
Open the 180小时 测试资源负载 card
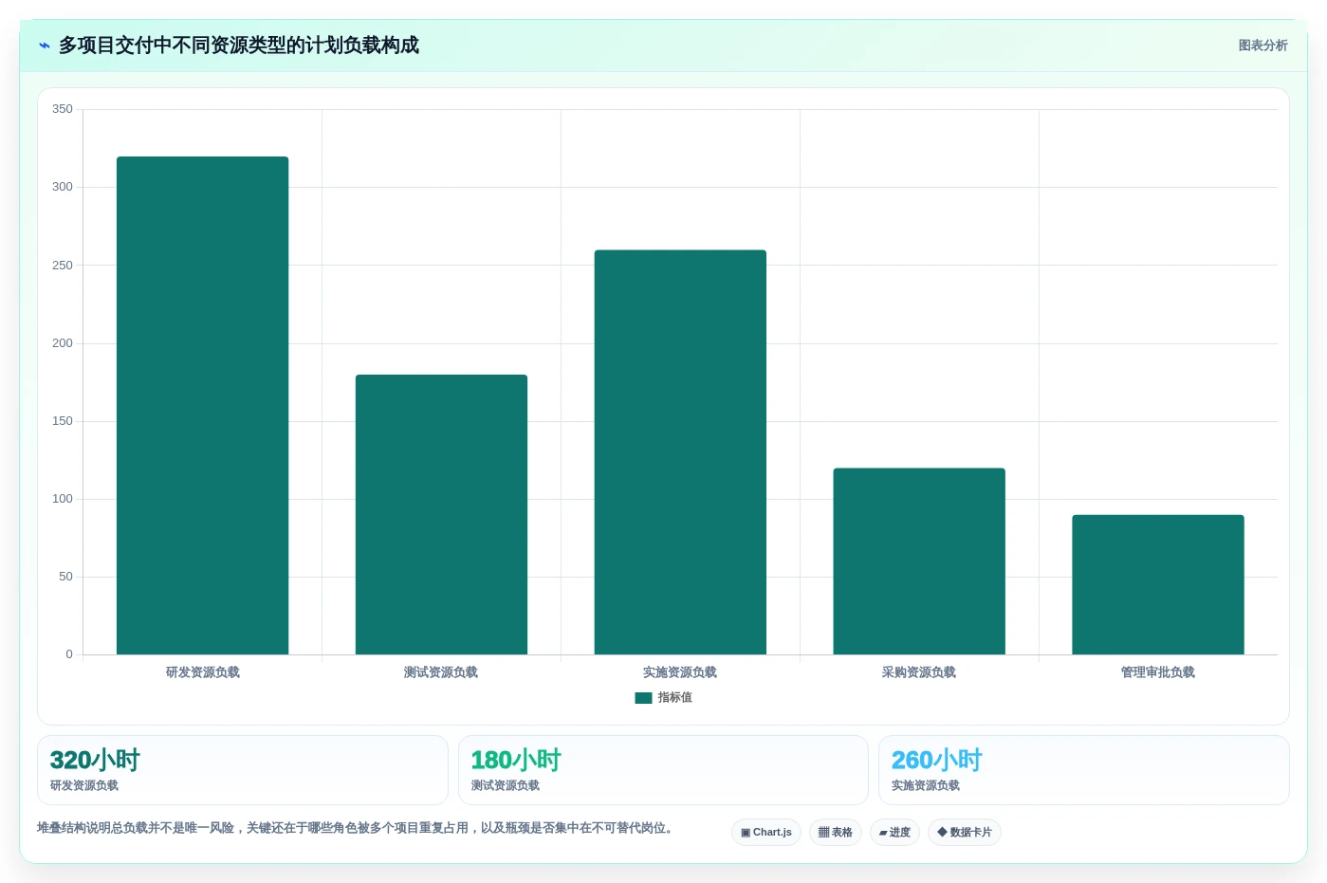[x=663, y=770]
